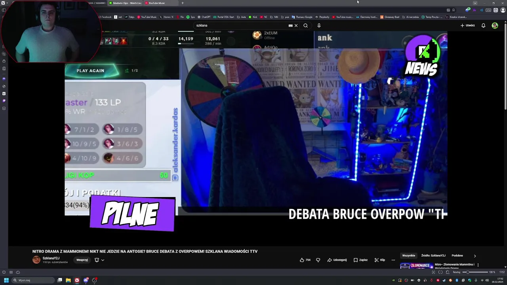The height and width of the screenshot is (285, 507).
Task: Expand notification options chevron next to bell
Action: coord(103,260)
